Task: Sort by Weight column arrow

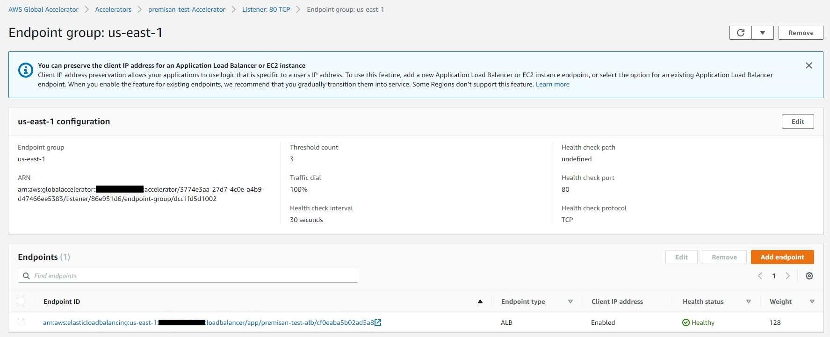Action: [x=812, y=301]
